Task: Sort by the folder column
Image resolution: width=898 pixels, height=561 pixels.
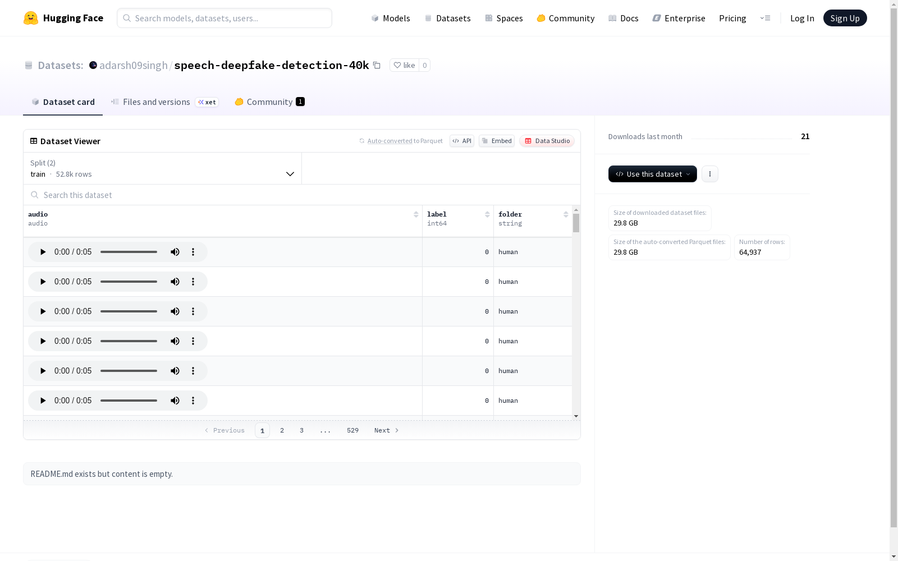Action: [x=566, y=214]
